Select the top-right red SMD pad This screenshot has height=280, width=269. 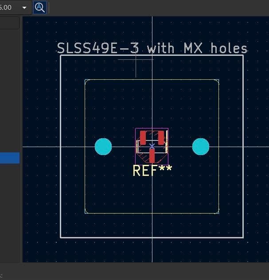pyautogui.click(x=161, y=137)
